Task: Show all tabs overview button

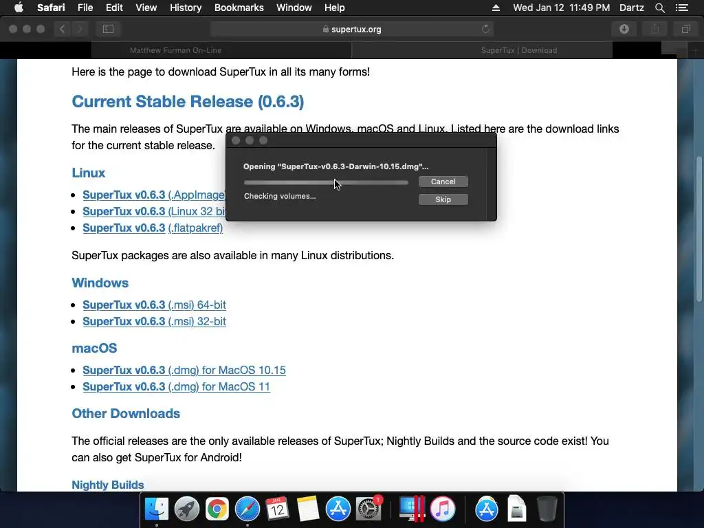Action: click(x=685, y=29)
